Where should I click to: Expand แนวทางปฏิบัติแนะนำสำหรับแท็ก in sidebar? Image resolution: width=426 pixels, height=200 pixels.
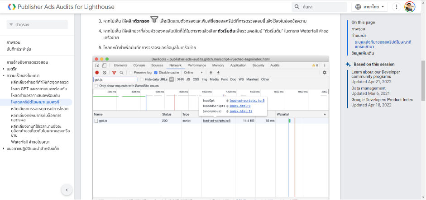point(4,148)
